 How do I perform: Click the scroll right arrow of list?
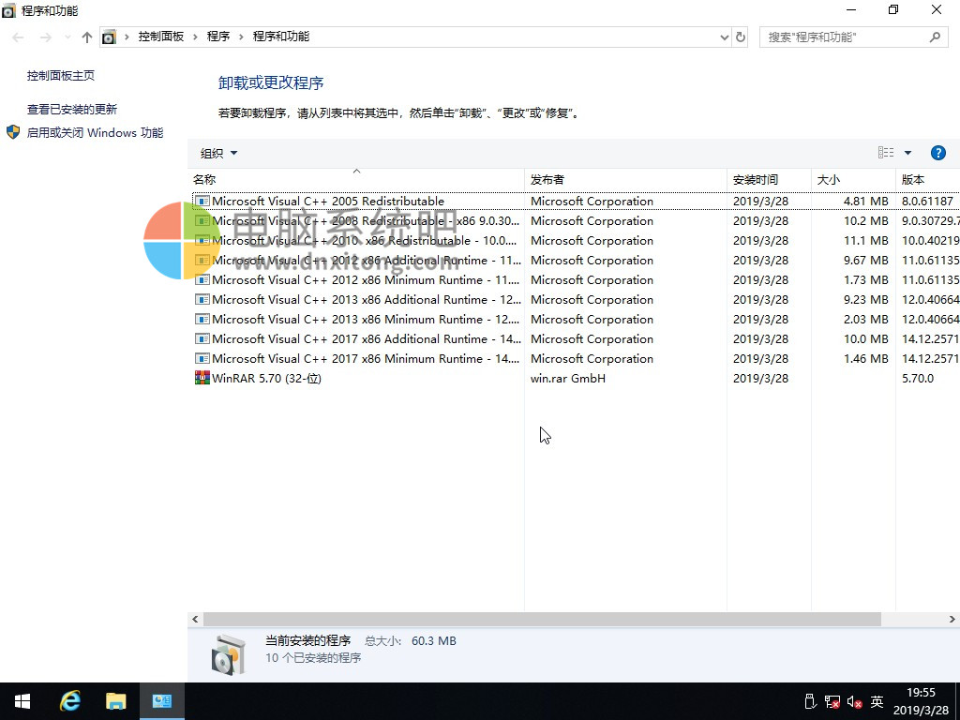click(x=952, y=619)
